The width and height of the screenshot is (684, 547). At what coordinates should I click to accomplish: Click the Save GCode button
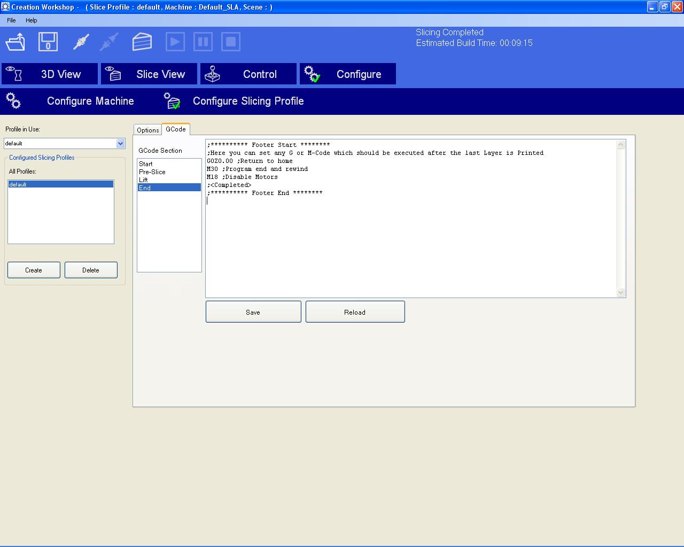pos(253,312)
